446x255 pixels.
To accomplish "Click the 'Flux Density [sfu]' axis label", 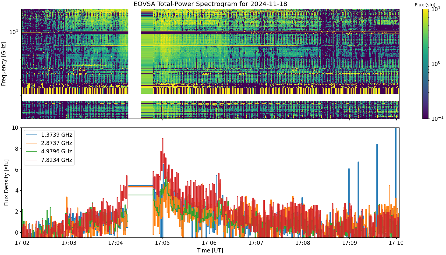I will pyautogui.click(x=6, y=182).
